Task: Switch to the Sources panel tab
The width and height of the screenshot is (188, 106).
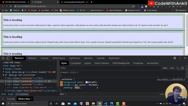Action: coord(44,58)
